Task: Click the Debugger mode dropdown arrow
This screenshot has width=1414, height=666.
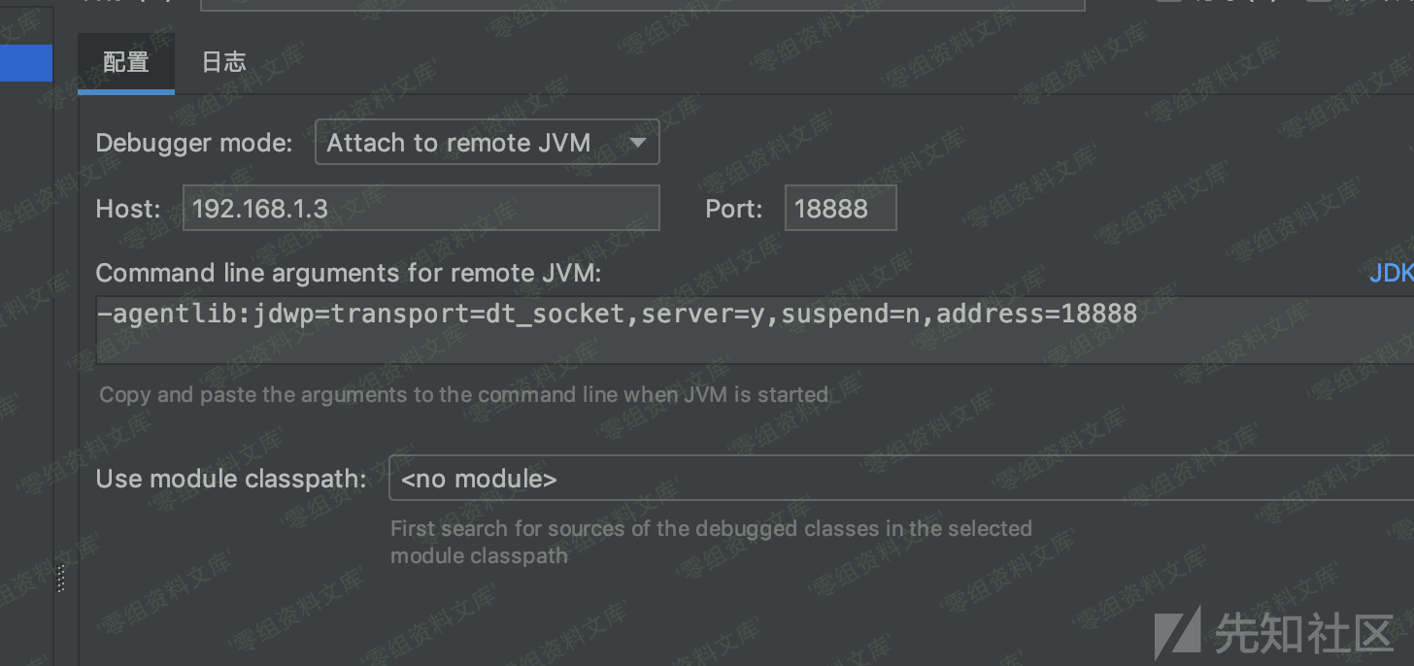Action: pyautogui.click(x=637, y=143)
